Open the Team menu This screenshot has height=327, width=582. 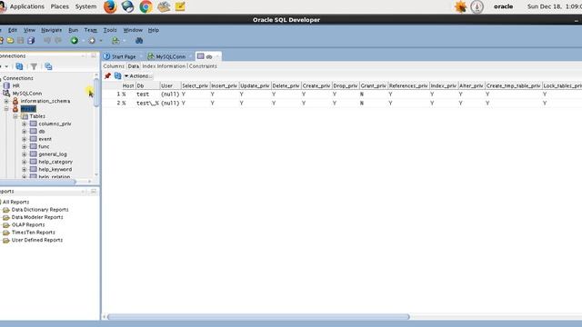[x=91, y=30]
